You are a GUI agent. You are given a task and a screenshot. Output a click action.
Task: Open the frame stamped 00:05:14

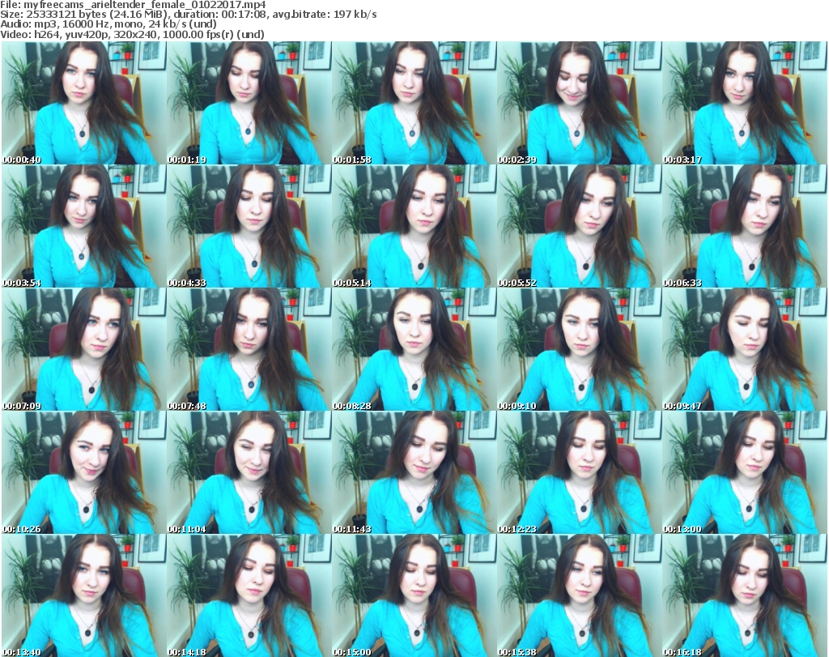pyautogui.click(x=414, y=226)
